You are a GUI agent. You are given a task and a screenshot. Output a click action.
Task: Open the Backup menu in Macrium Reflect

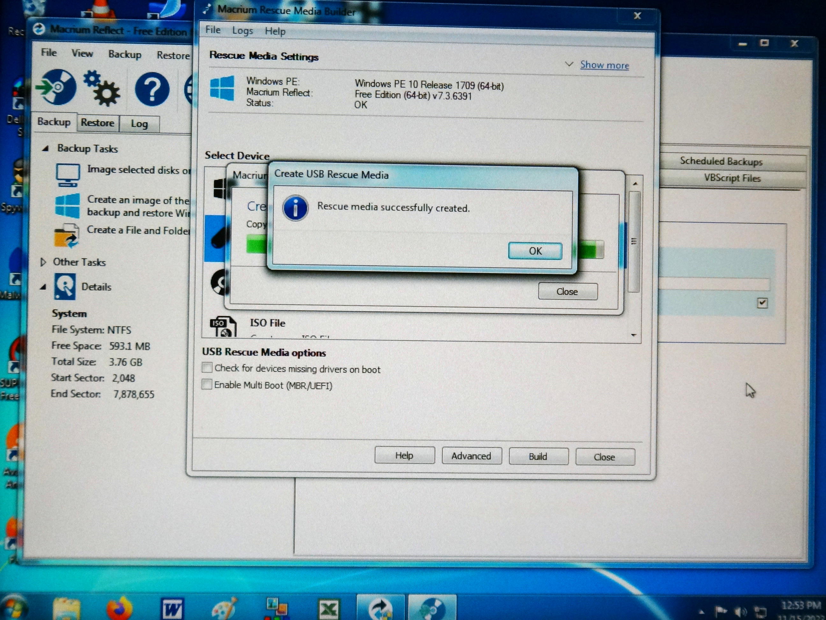(125, 55)
